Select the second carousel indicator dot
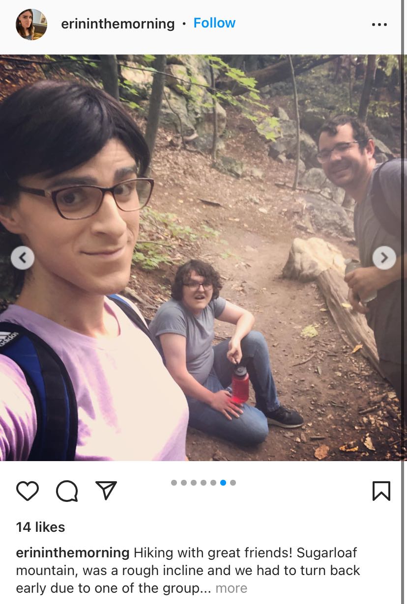The image size is (407, 604). [184, 483]
